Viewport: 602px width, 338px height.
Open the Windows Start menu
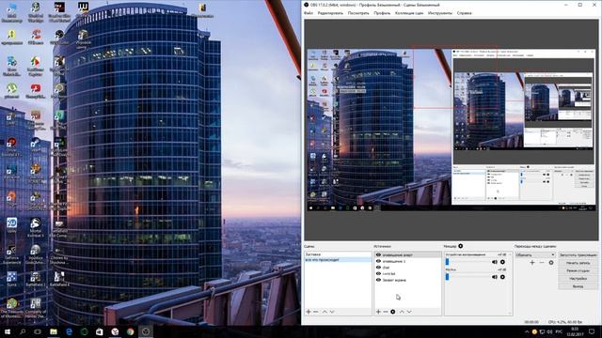point(8,331)
